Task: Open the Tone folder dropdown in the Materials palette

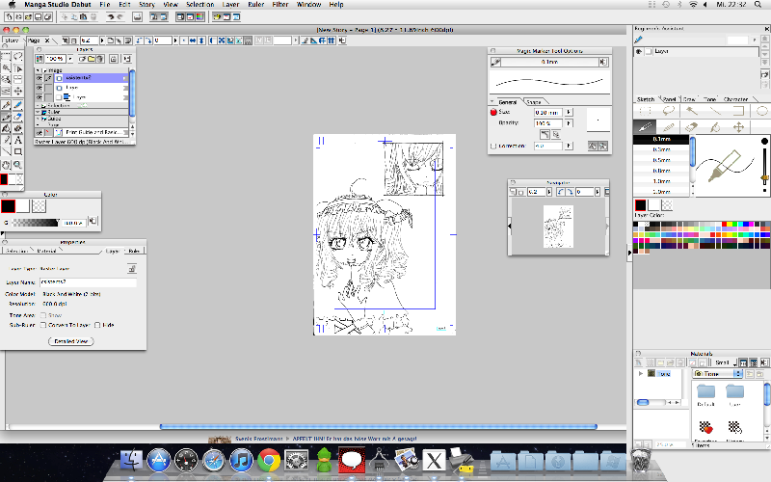Action: 718,374
